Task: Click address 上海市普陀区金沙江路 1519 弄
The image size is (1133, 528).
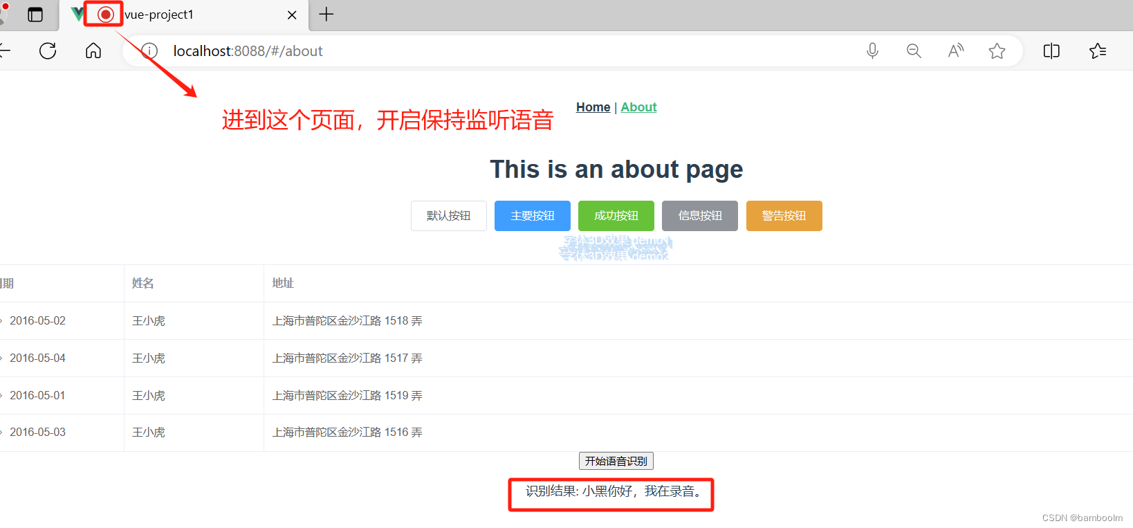Action: [347, 396]
